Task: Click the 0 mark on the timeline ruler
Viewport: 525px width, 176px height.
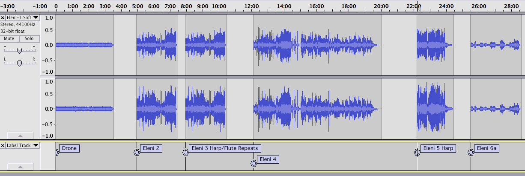Action: click(56, 6)
